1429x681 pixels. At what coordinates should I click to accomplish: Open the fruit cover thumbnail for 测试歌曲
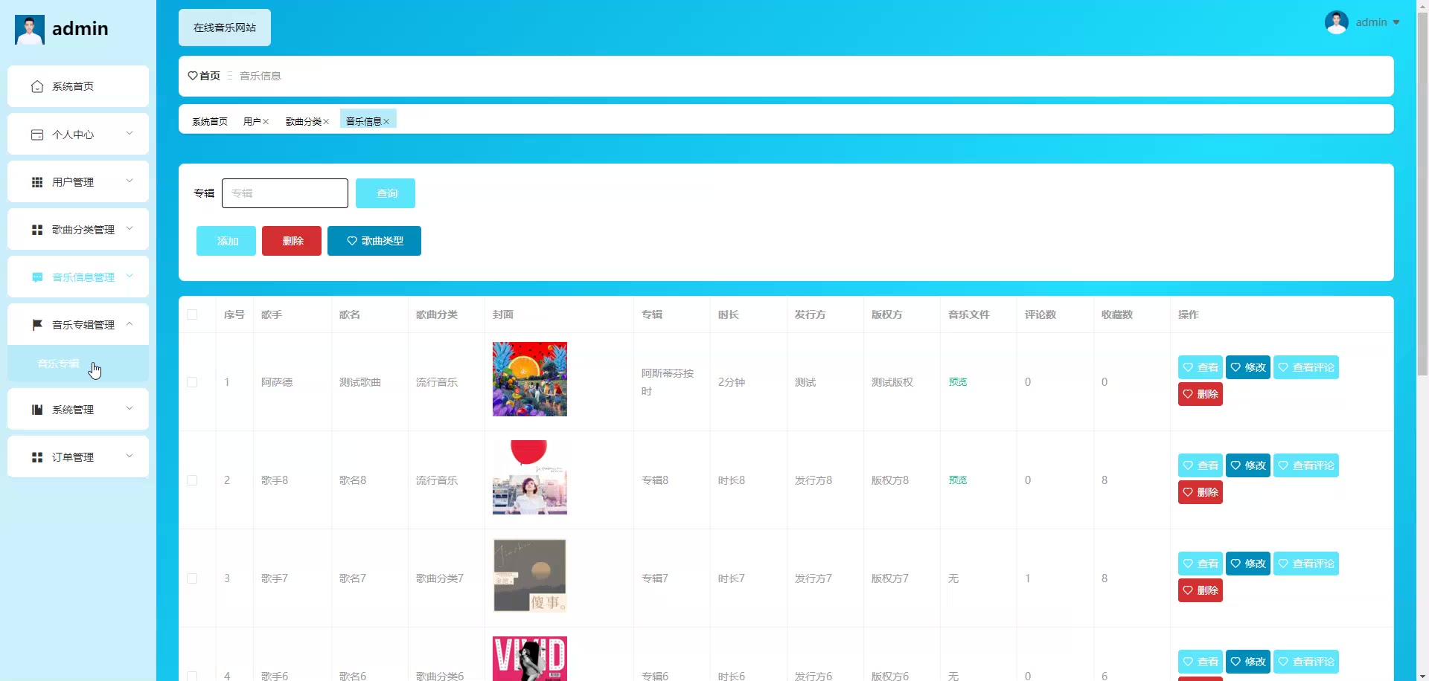(x=530, y=379)
